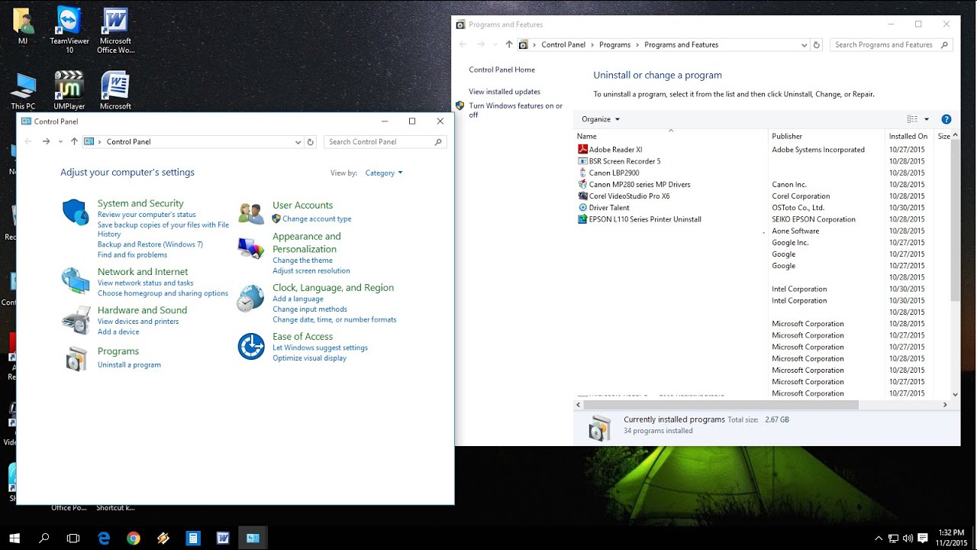Click the Ease of Access icon

pyautogui.click(x=251, y=346)
